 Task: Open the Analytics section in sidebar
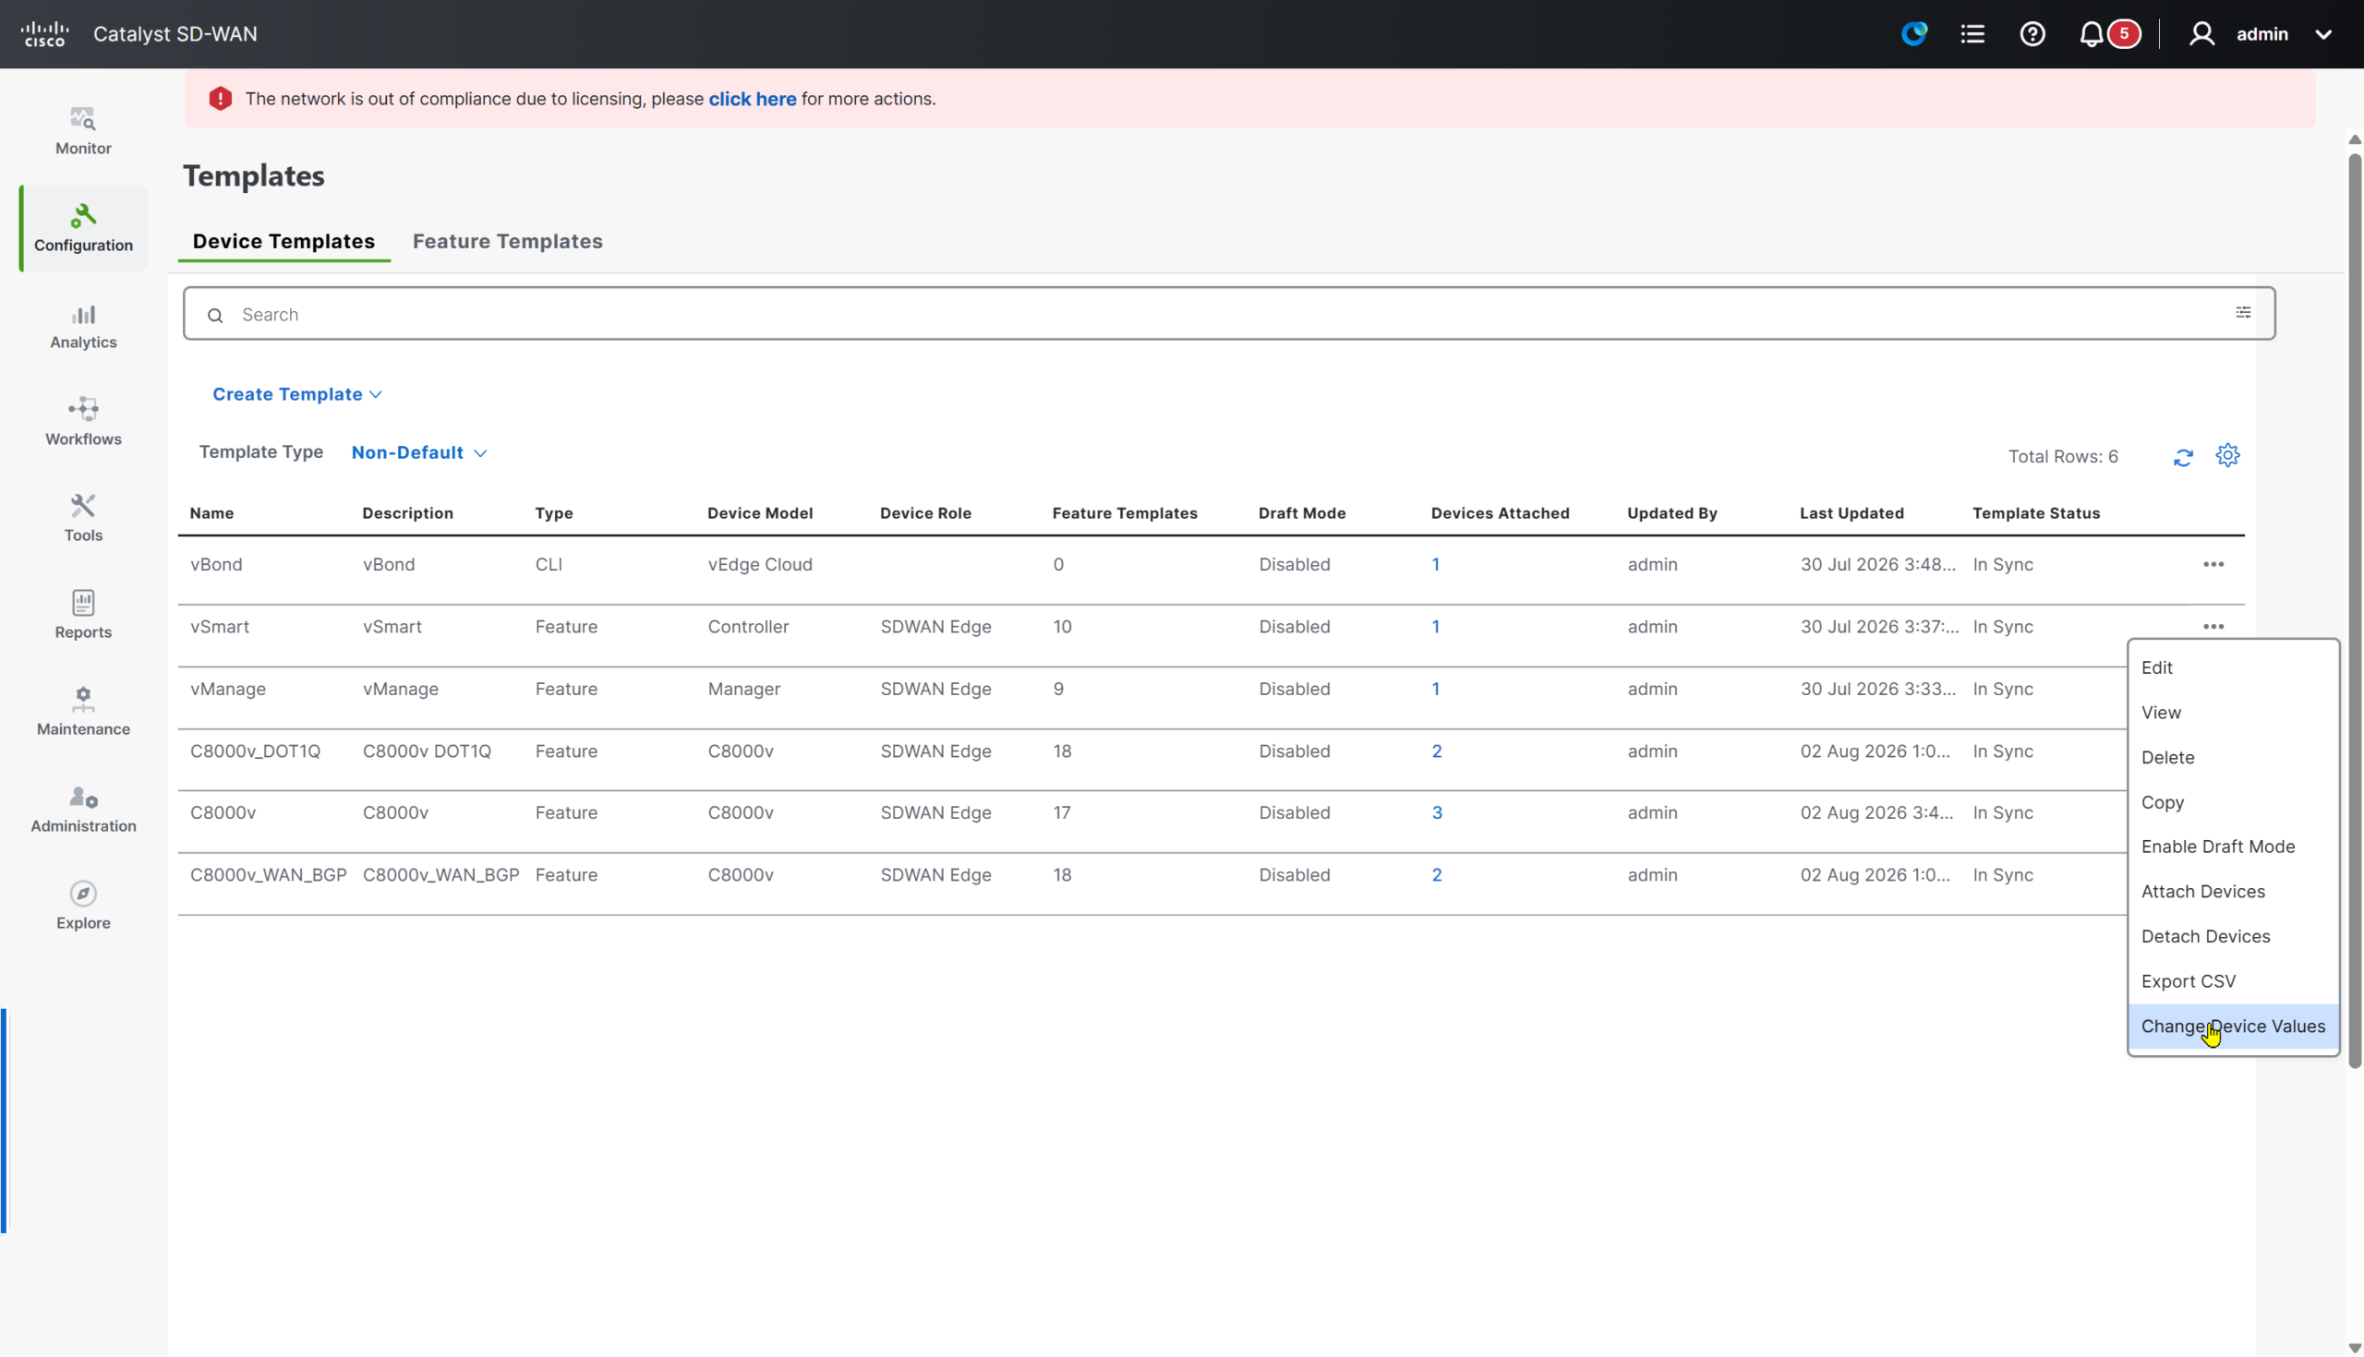tap(83, 326)
